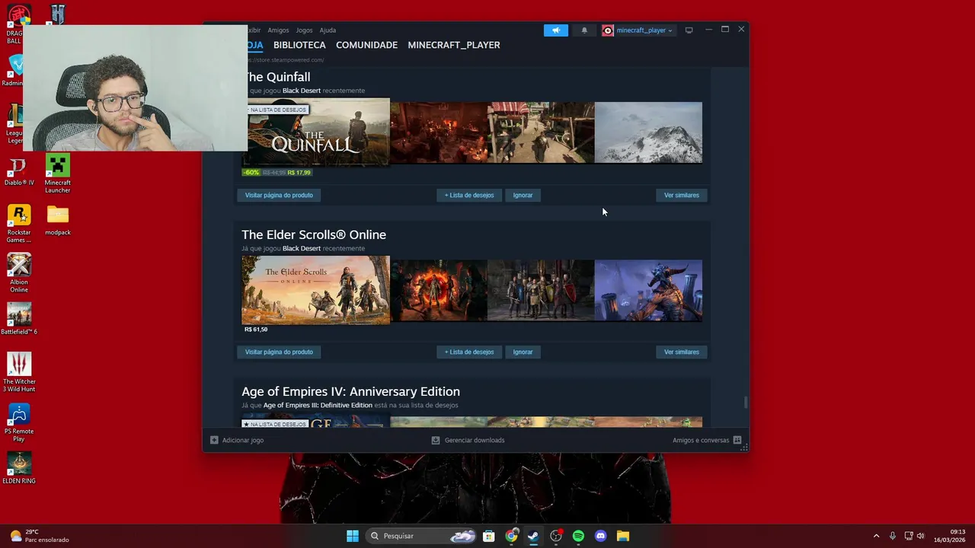Open the Ajuda menu

tap(328, 30)
